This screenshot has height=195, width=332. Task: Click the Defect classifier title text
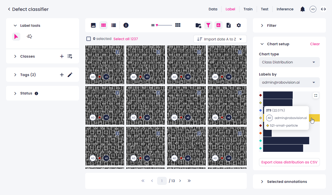pyautogui.click(x=30, y=9)
